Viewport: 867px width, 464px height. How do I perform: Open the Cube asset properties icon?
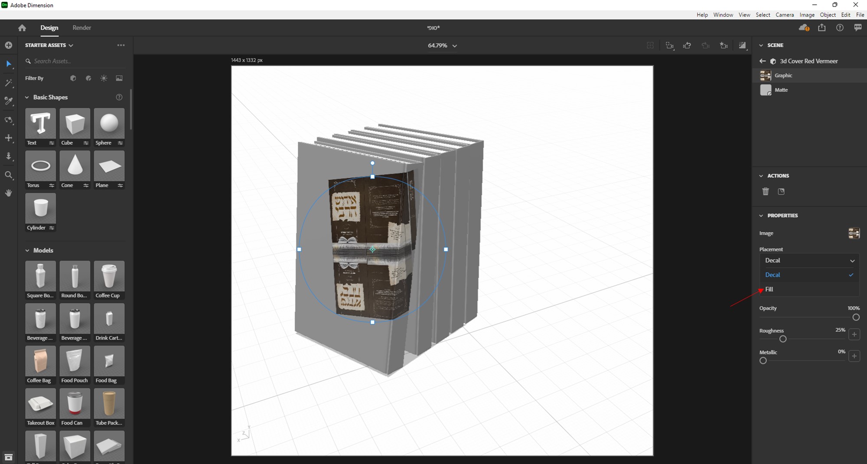coord(86,143)
